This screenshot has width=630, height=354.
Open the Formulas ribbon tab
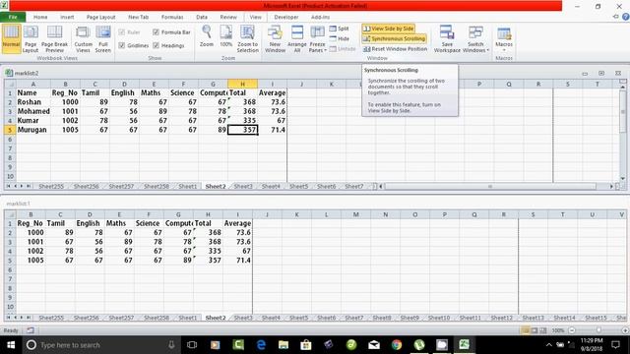pyautogui.click(x=172, y=17)
